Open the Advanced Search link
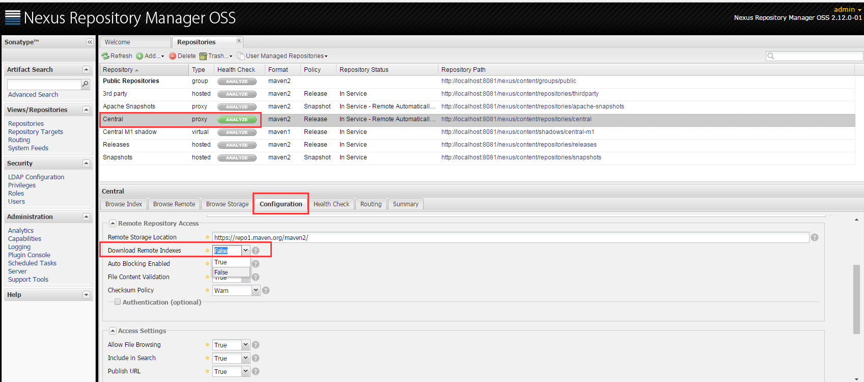 [x=33, y=95]
